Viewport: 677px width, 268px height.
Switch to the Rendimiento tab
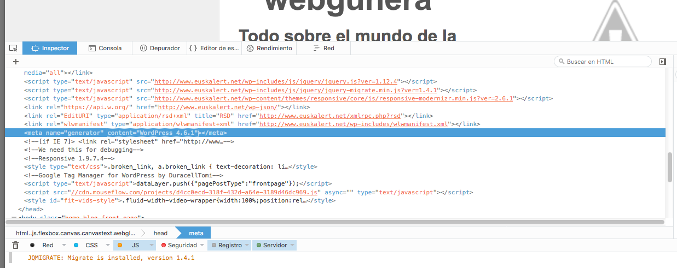point(269,48)
